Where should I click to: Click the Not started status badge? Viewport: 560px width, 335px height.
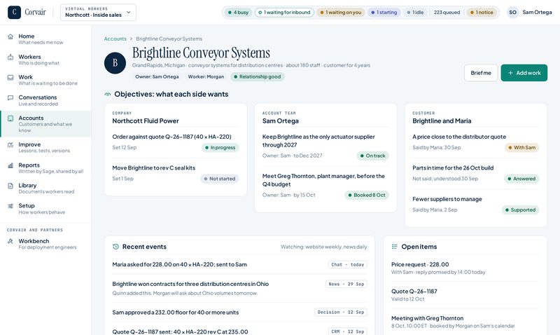click(219, 179)
